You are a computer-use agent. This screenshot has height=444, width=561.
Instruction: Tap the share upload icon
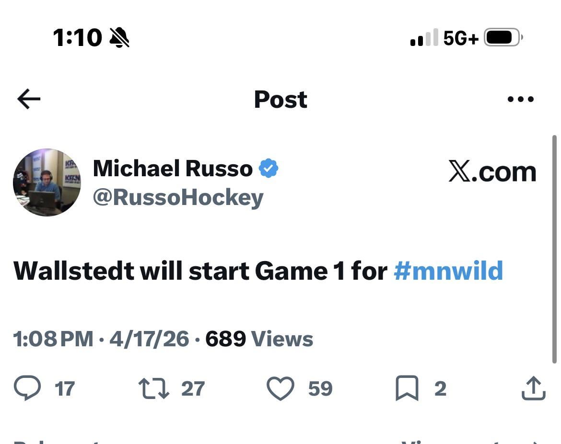pos(533,388)
